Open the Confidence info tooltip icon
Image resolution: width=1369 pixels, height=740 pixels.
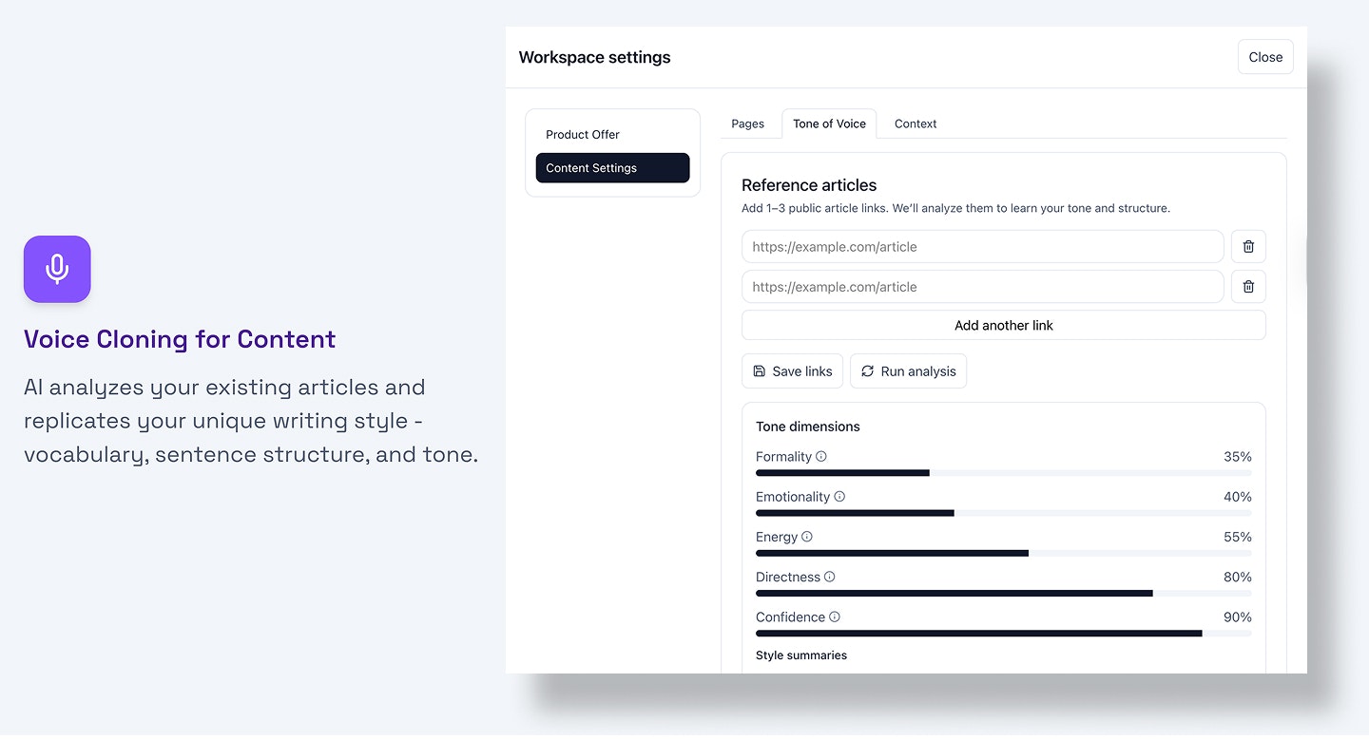pyautogui.click(x=834, y=617)
